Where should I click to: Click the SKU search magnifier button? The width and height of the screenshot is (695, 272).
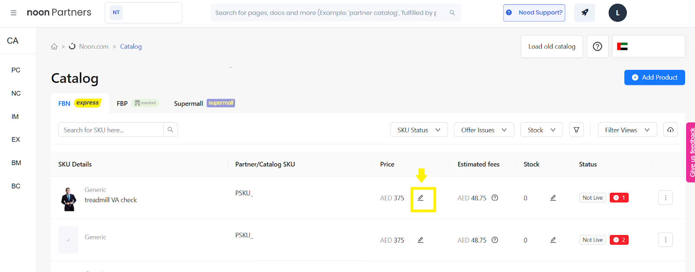click(170, 130)
